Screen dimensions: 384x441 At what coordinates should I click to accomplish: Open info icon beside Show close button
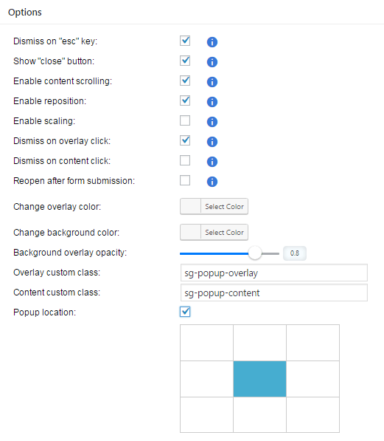[212, 62]
